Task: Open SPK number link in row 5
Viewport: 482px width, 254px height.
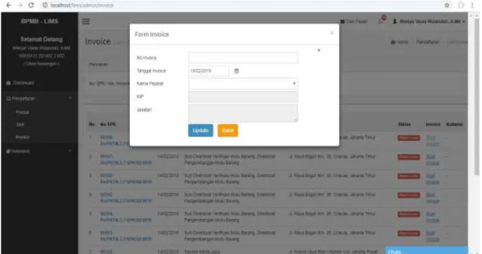Action: (x=126, y=217)
